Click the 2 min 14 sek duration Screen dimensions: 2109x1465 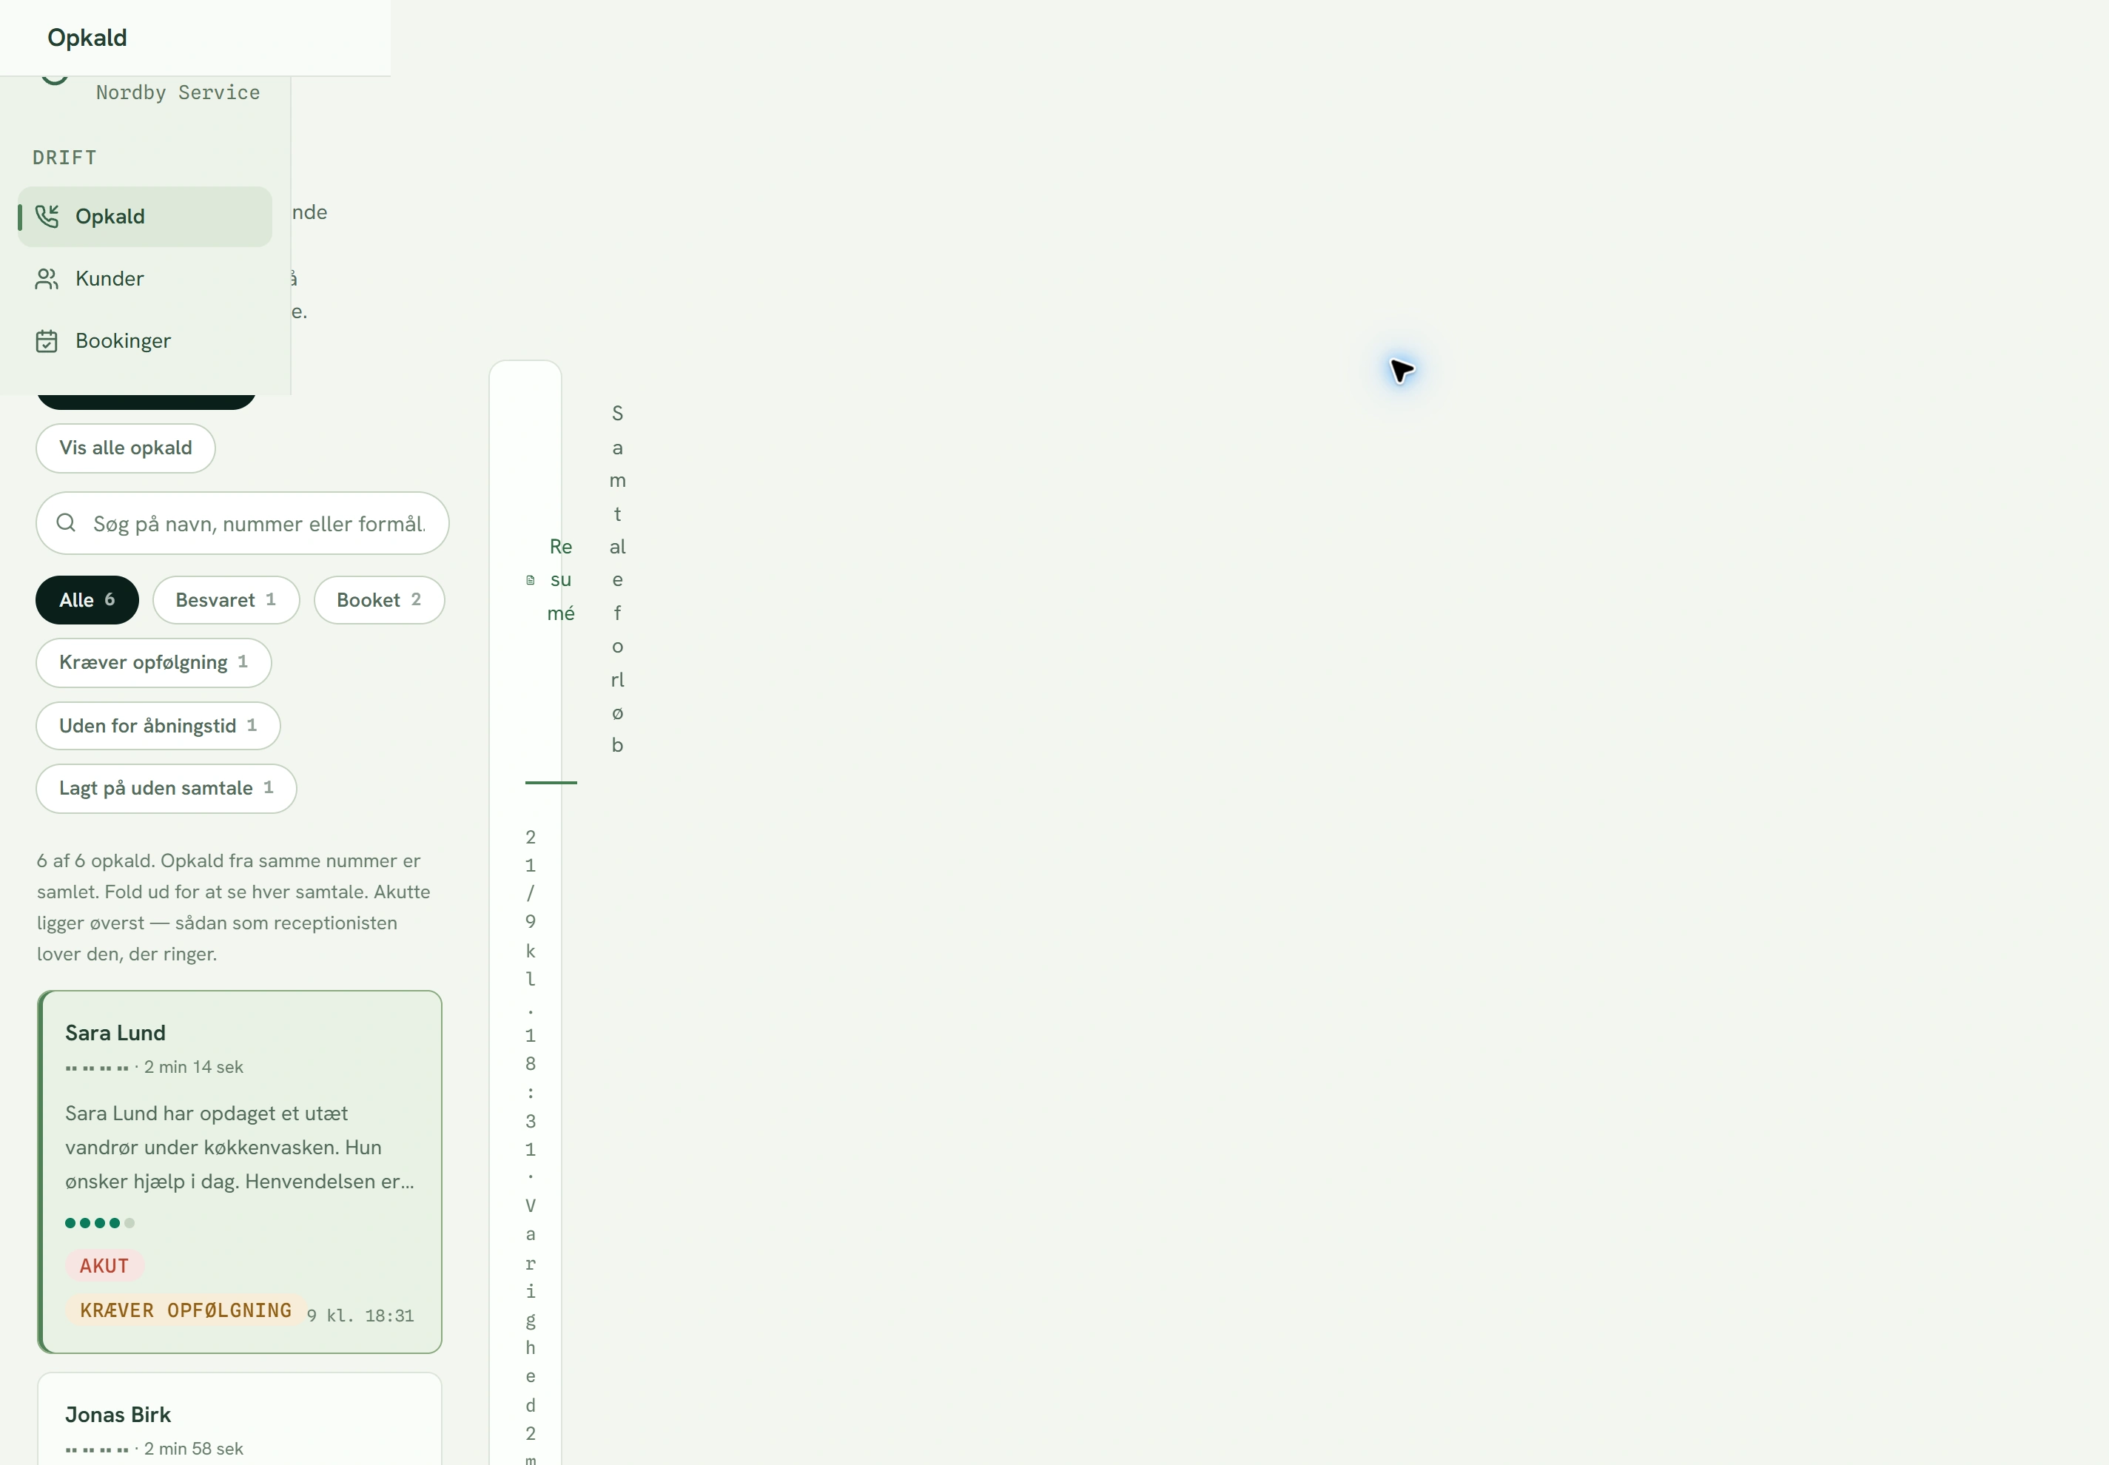point(194,1068)
